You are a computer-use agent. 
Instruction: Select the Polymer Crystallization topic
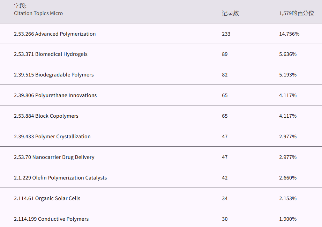(x=52, y=137)
